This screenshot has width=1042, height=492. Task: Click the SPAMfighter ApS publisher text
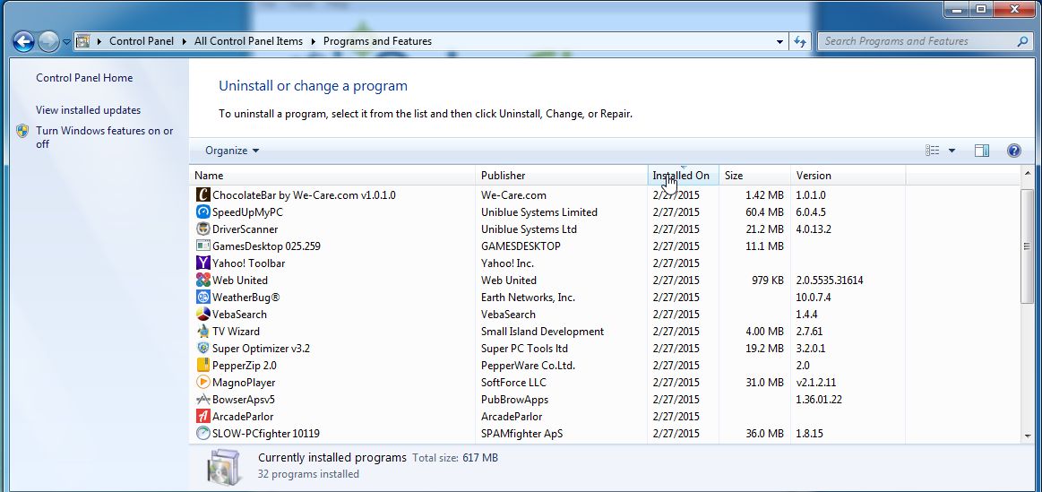(521, 434)
